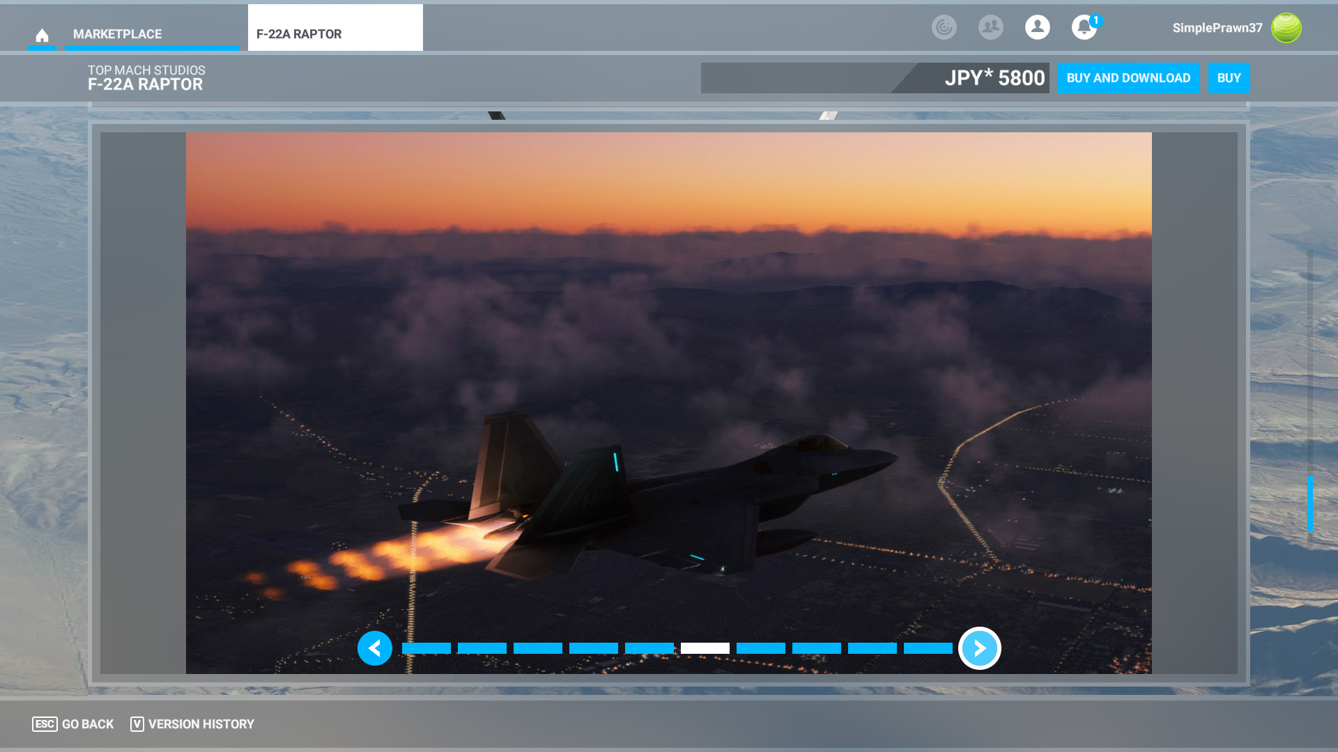Jump to the first gallery slide indicator
Screen dimensions: 1338x752
point(426,648)
